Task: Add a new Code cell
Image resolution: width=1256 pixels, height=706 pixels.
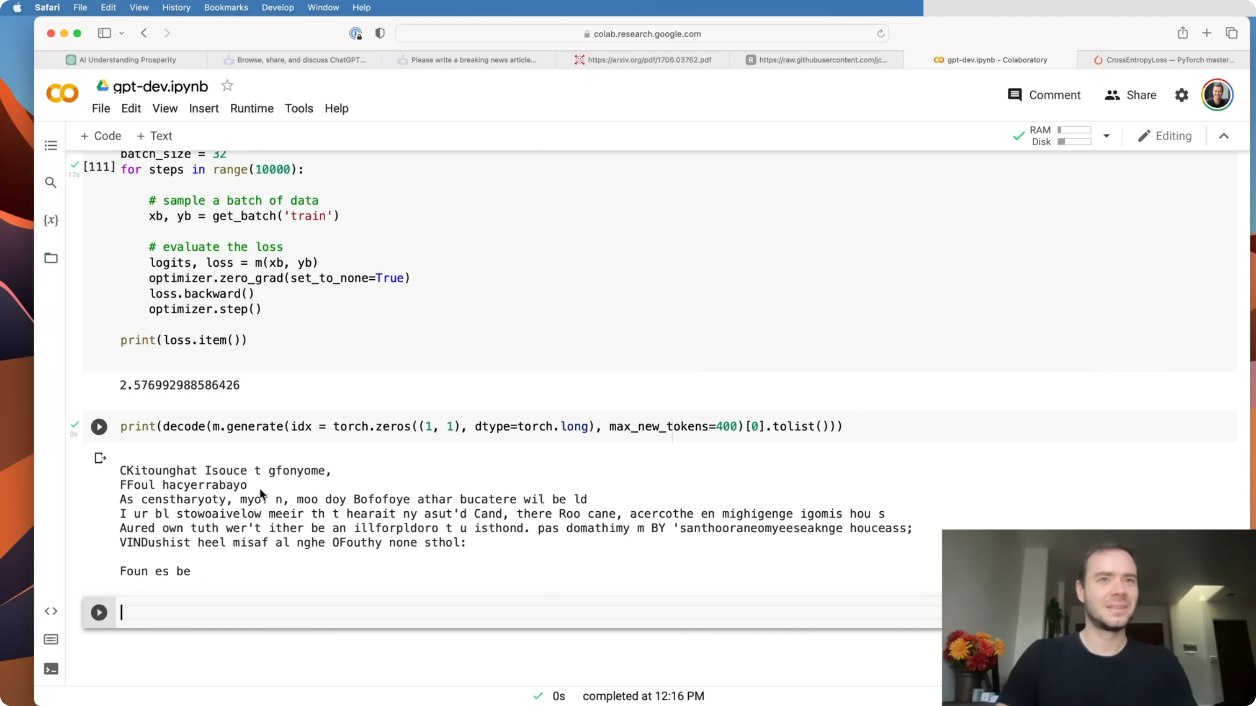Action: pos(100,136)
